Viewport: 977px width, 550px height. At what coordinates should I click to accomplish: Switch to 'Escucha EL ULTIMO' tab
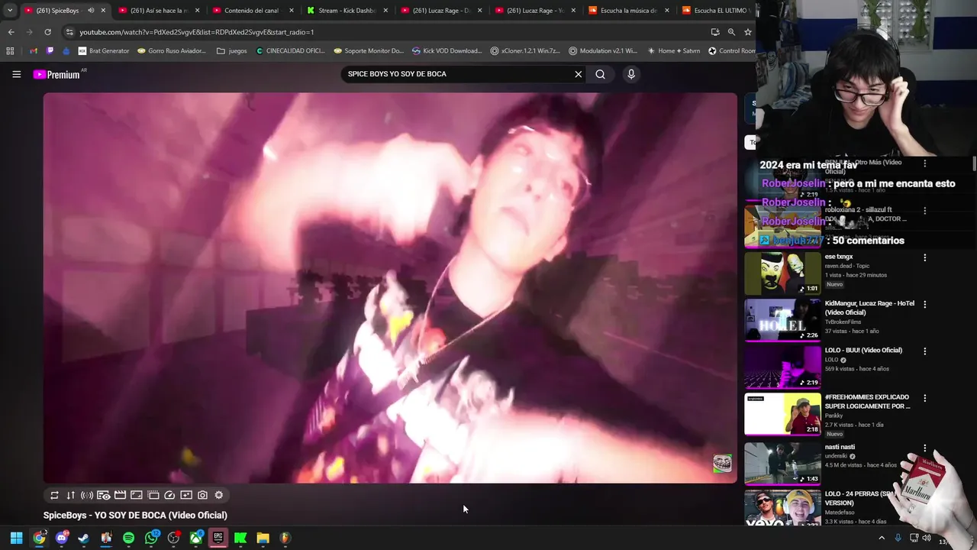pos(716,11)
